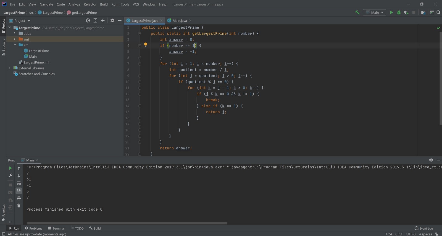
Task: Toggle the Structure tool window sidebar button
Action: pyautogui.click(x=3, y=47)
